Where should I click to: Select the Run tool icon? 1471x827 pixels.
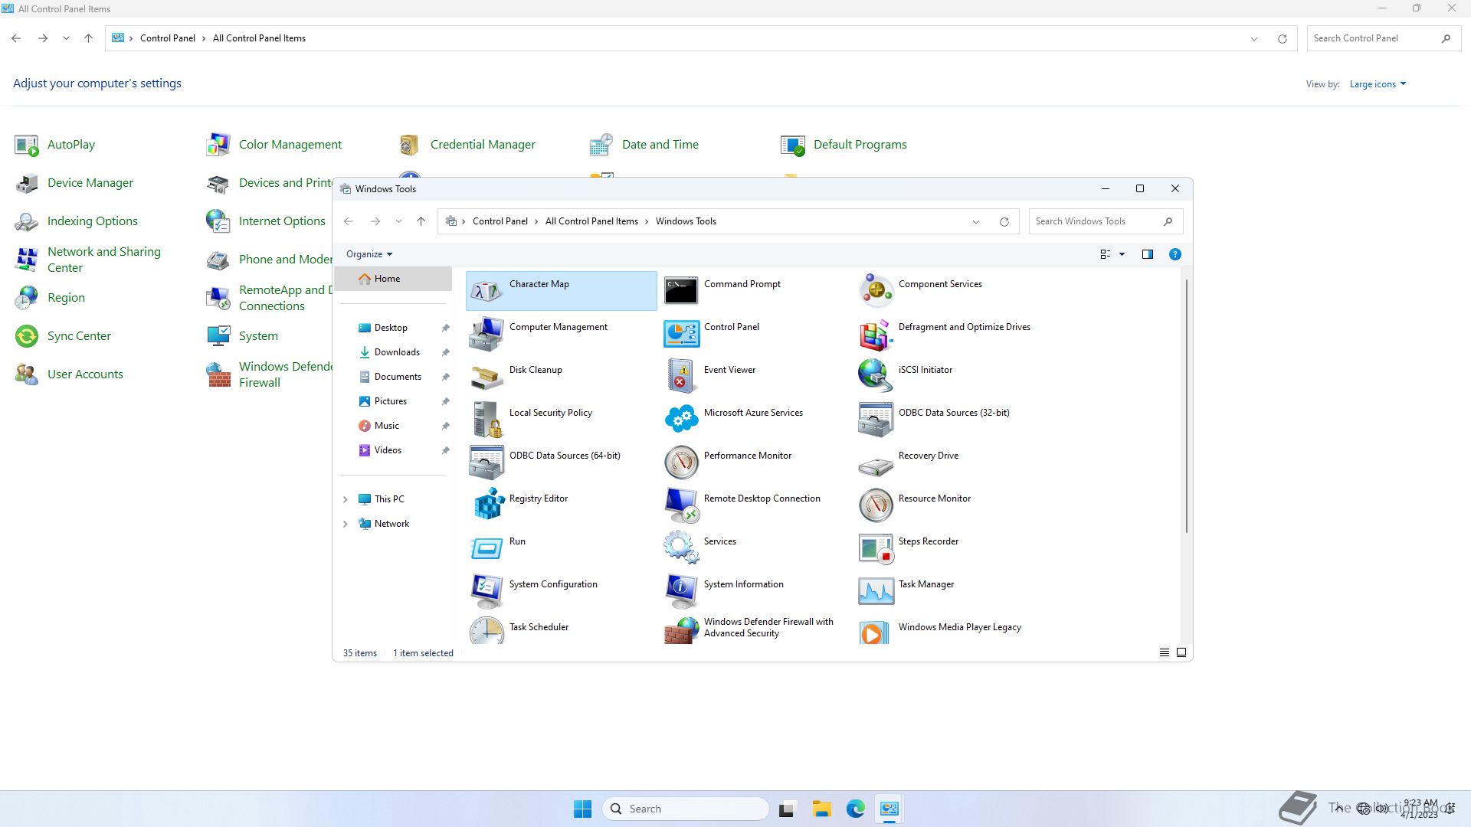coord(487,548)
